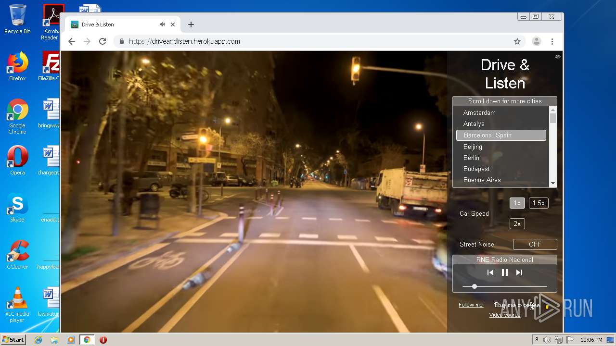Close the Drive & Listen tab
The image size is (616, 346).
pyautogui.click(x=173, y=25)
